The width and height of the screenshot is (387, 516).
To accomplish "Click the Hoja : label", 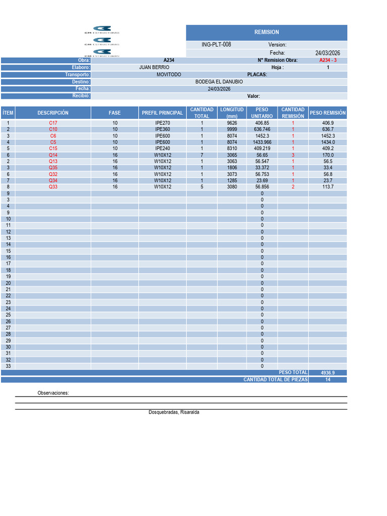I will coord(278,68).
